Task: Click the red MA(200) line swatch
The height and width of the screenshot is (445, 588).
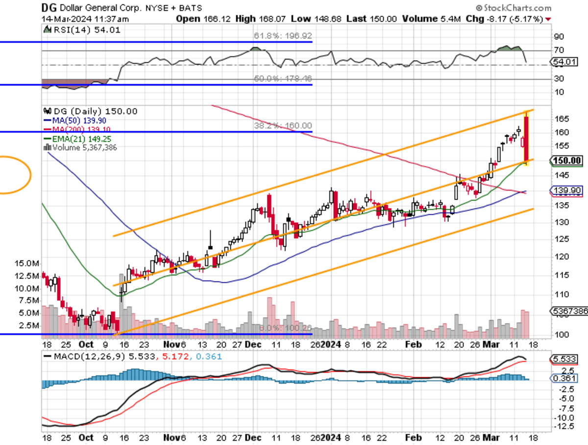Action: pyautogui.click(x=47, y=129)
